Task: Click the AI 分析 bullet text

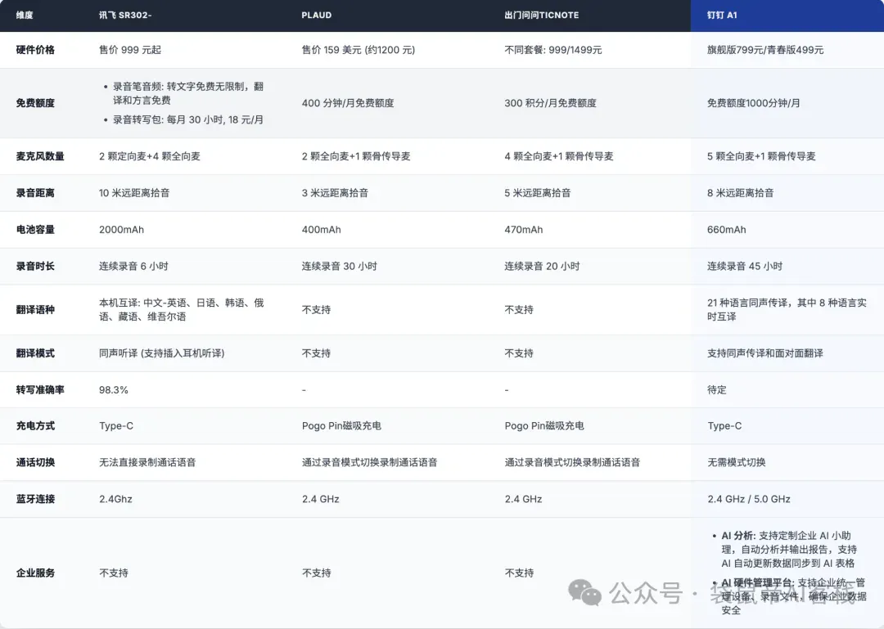Action: pyautogui.click(x=788, y=550)
